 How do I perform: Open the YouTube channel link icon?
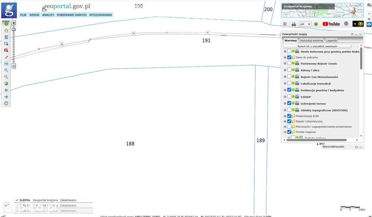tap(331, 24)
